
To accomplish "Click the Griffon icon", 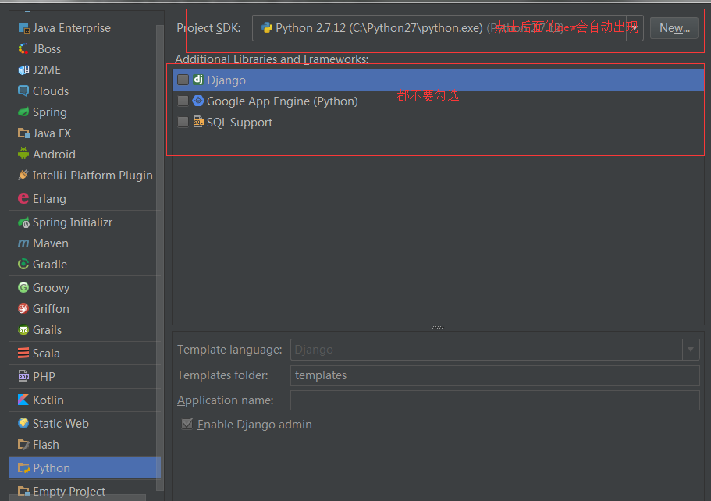I will [23, 309].
